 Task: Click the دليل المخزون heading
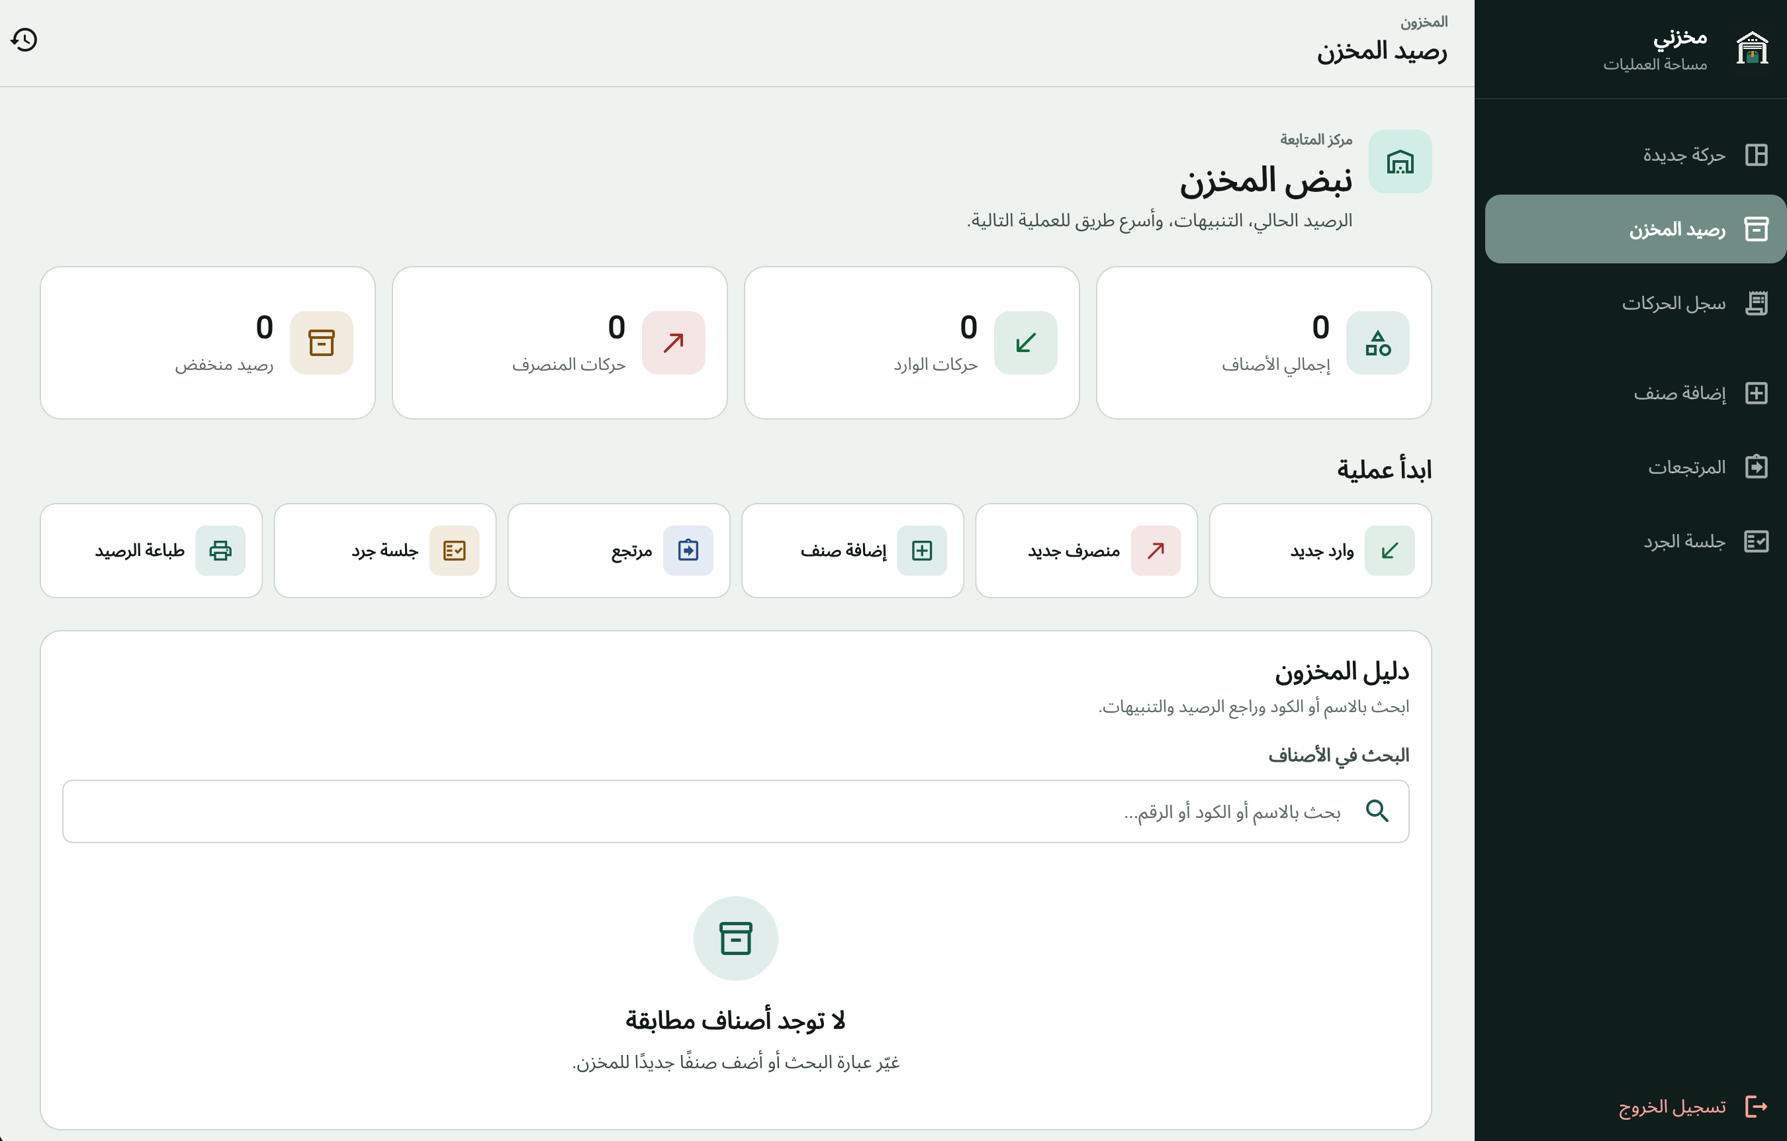(1341, 671)
